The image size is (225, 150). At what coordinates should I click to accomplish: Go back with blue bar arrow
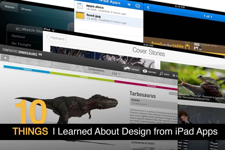(x=148, y=8)
